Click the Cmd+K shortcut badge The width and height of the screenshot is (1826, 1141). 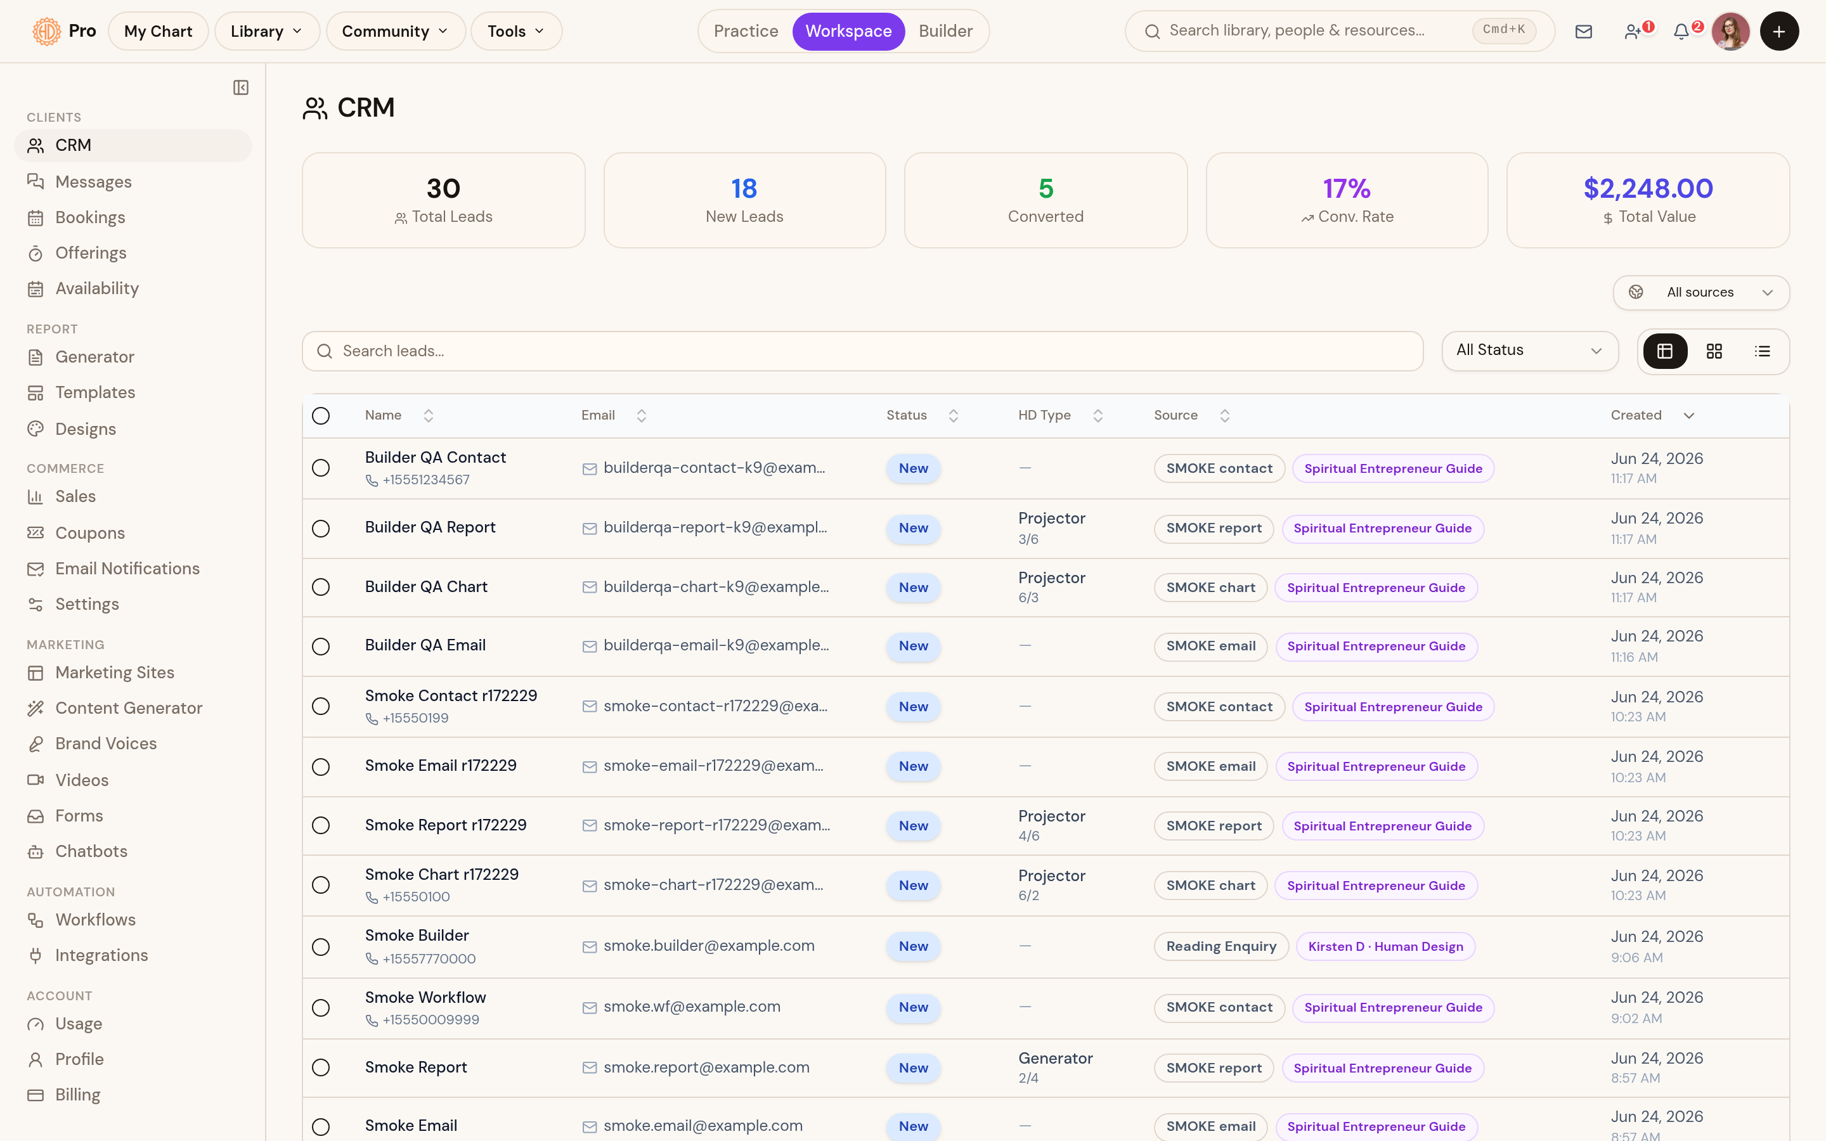(x=1504, y=30)
